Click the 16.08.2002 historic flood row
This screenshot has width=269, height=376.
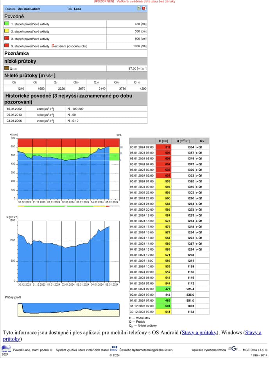click(x=75, y=109)
